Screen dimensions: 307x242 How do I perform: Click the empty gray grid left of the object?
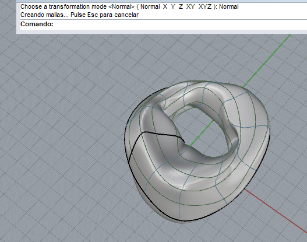pyautogui.click(x=59, y=137)
